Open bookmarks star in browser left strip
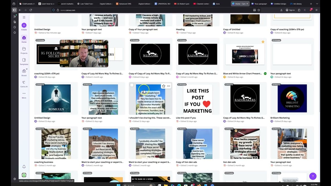Screen dimensions: 331x186 tap(14, 32)
